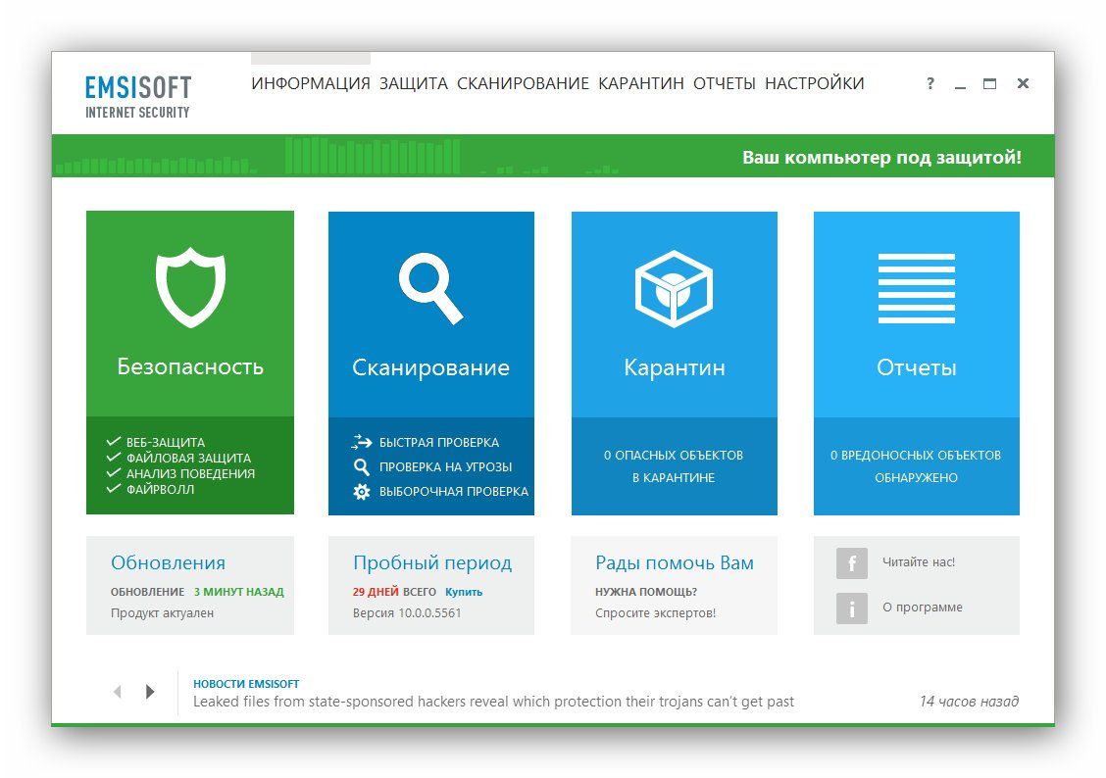Close the Emsisoft window
Image resolution: width=1106 pixels, height=778 pixels.
coord(1023,83)
